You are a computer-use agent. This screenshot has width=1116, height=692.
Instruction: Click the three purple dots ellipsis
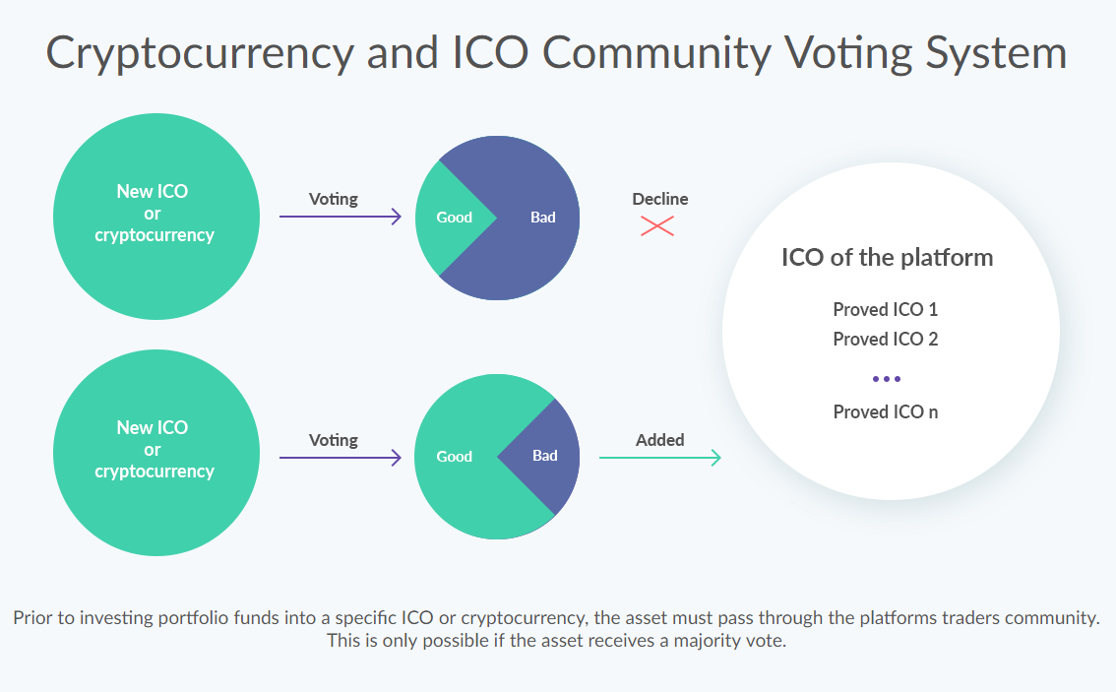886,379
